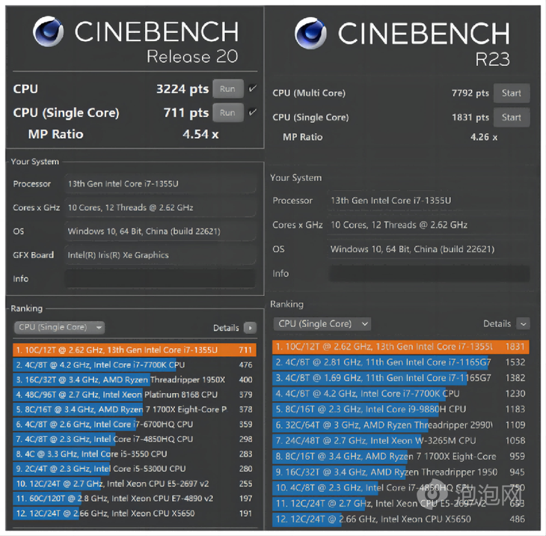Click the R23 OS field Windows 10
The width and height of the screenshot is (546, 536).
click(429, 249)
